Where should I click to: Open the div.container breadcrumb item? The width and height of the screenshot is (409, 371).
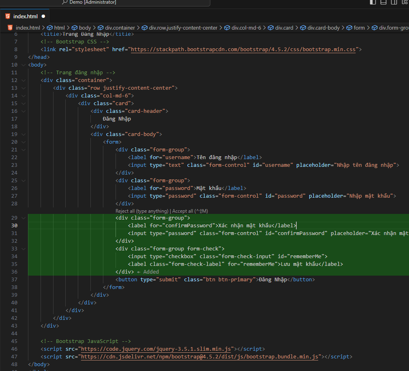pyautogui.click(x=120, y=28)
